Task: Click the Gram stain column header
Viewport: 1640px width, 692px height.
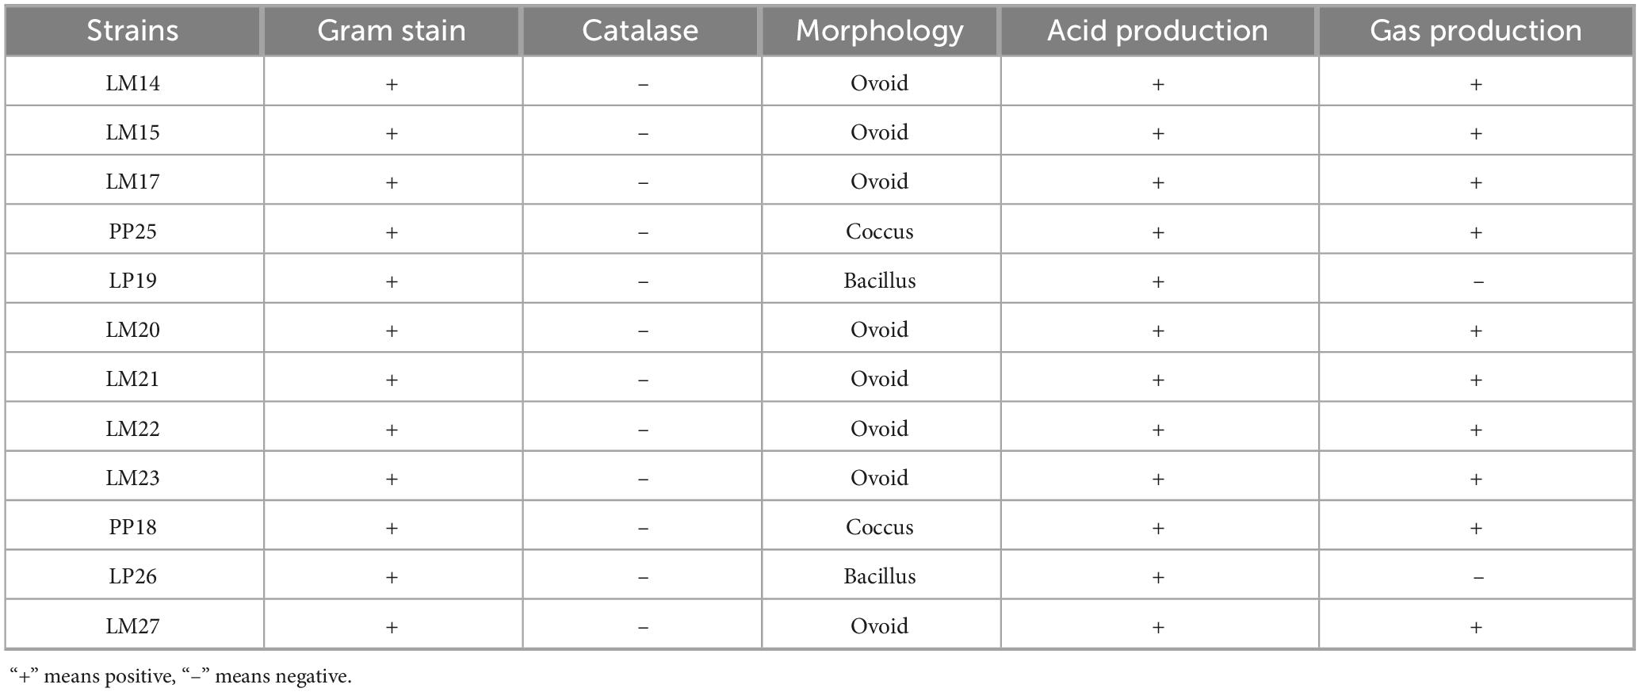Action: pyautogui.click(x=392, y=31)
